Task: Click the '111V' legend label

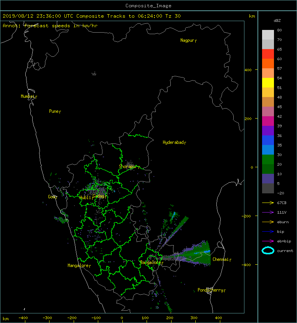Action: tap(282, 212)
